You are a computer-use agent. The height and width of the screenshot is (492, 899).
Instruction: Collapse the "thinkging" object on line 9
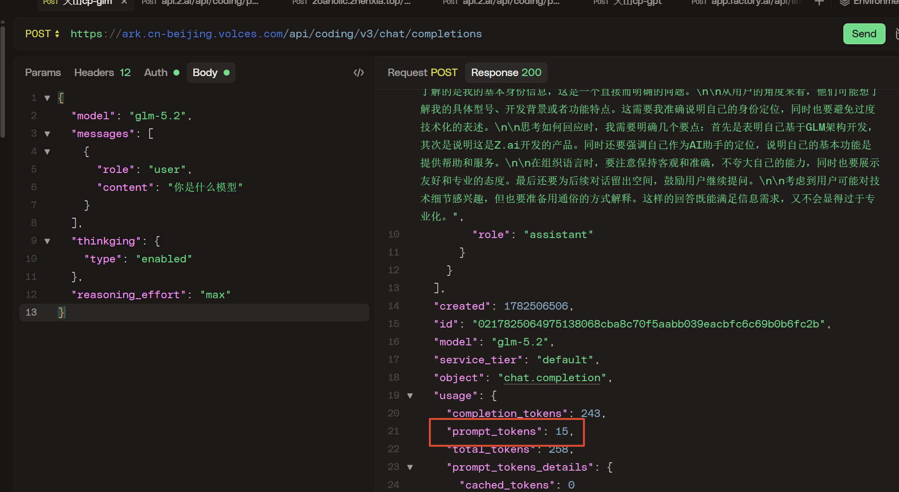pyautogui.click(x=47, y=241)
